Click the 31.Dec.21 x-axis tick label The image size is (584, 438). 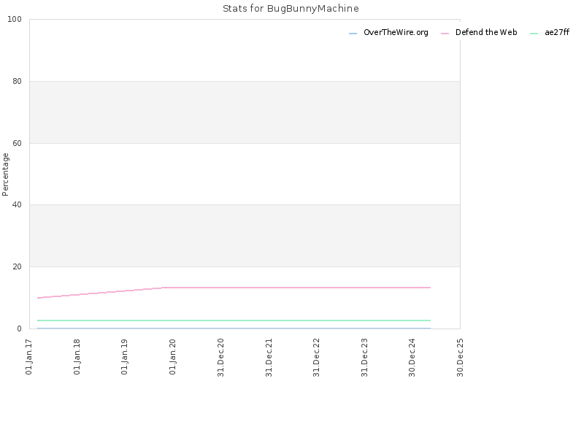269,358
